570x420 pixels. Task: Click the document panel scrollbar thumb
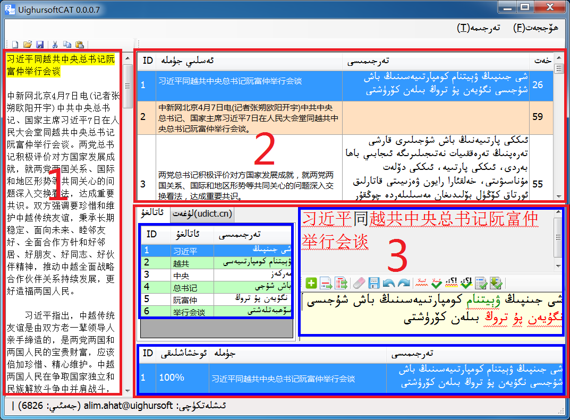click(127, 86)
